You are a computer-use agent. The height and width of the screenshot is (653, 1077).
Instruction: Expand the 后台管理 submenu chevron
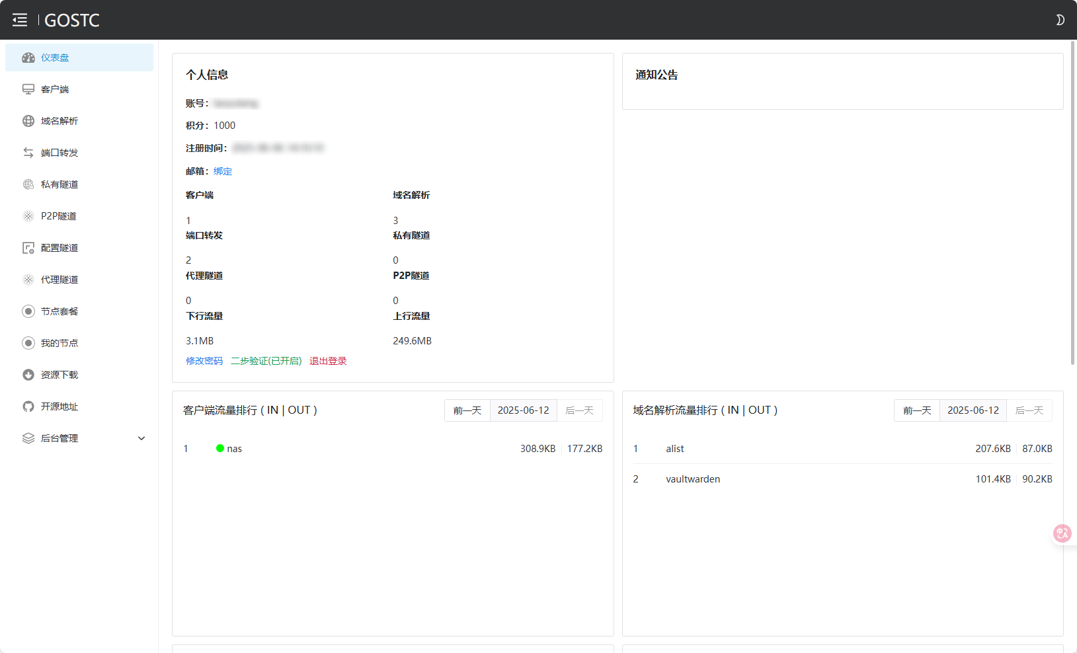pyautogui.click(x=141, y=438)
